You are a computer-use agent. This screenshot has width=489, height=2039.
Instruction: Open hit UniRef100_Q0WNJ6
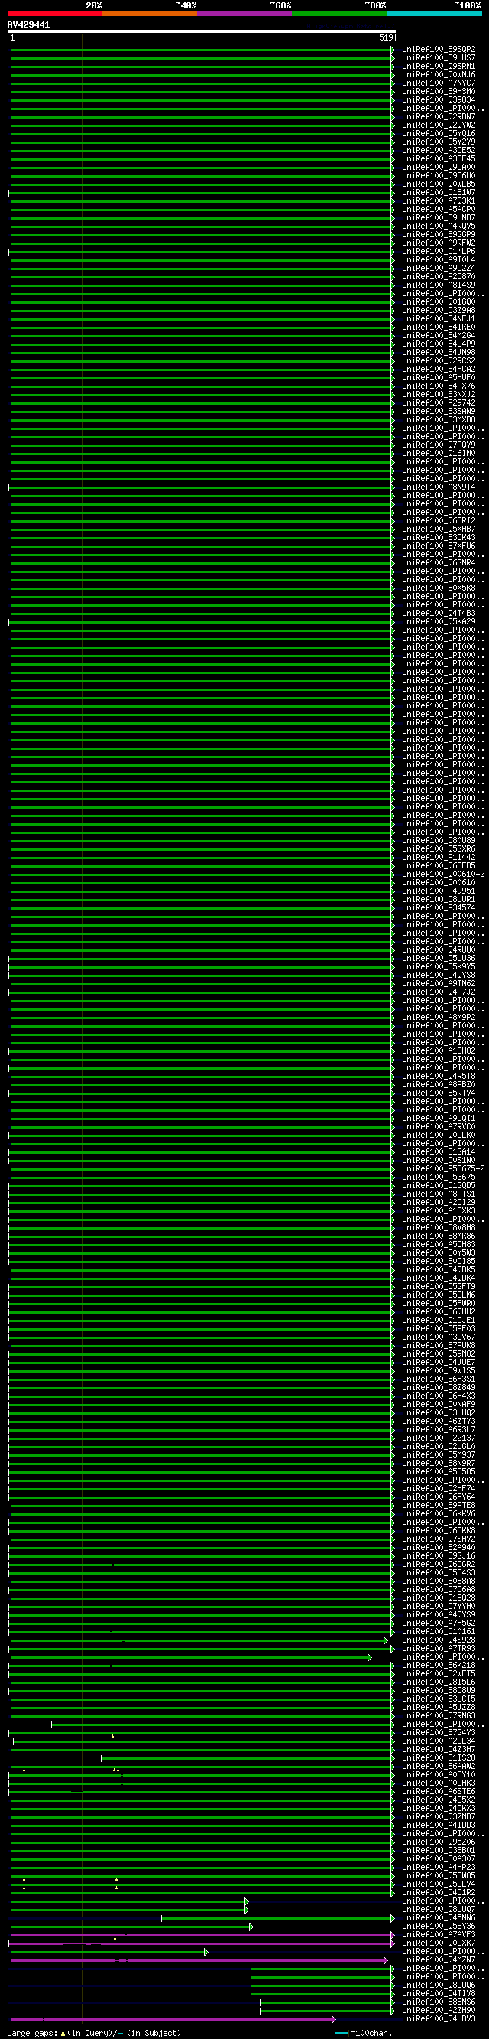coord(439,74)
